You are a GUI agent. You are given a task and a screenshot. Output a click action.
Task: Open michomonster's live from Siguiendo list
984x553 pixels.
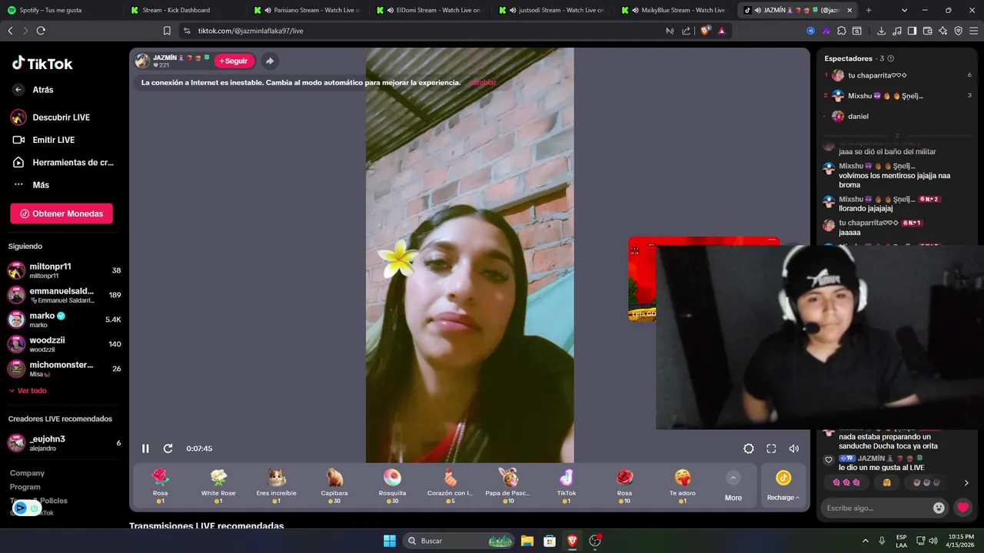[65, 369]
